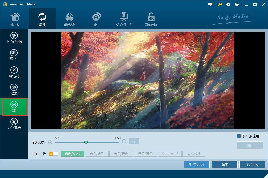This screenshot has width=268, height=178.
Task: Select the 3D glasses tool
Action: (15, 107)
